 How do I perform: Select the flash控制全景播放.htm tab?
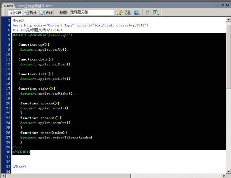point(35,6)
